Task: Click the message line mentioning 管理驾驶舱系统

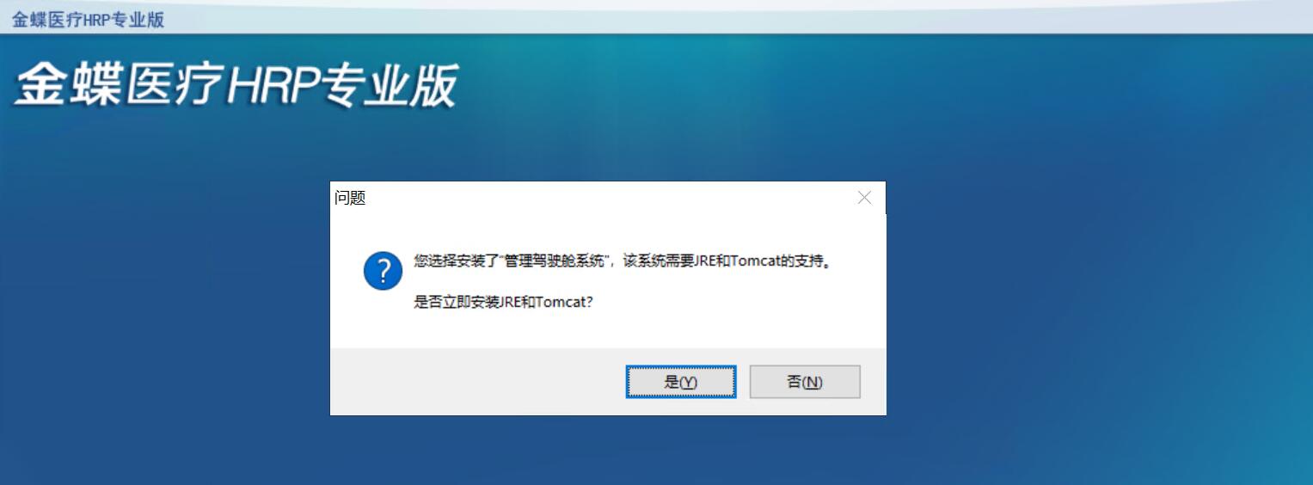Action: coord(623,261)
